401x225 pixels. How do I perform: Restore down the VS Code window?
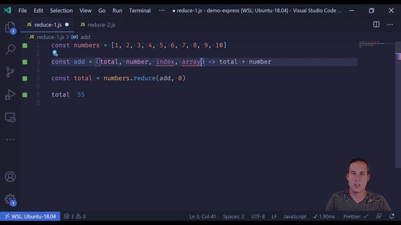372,11
